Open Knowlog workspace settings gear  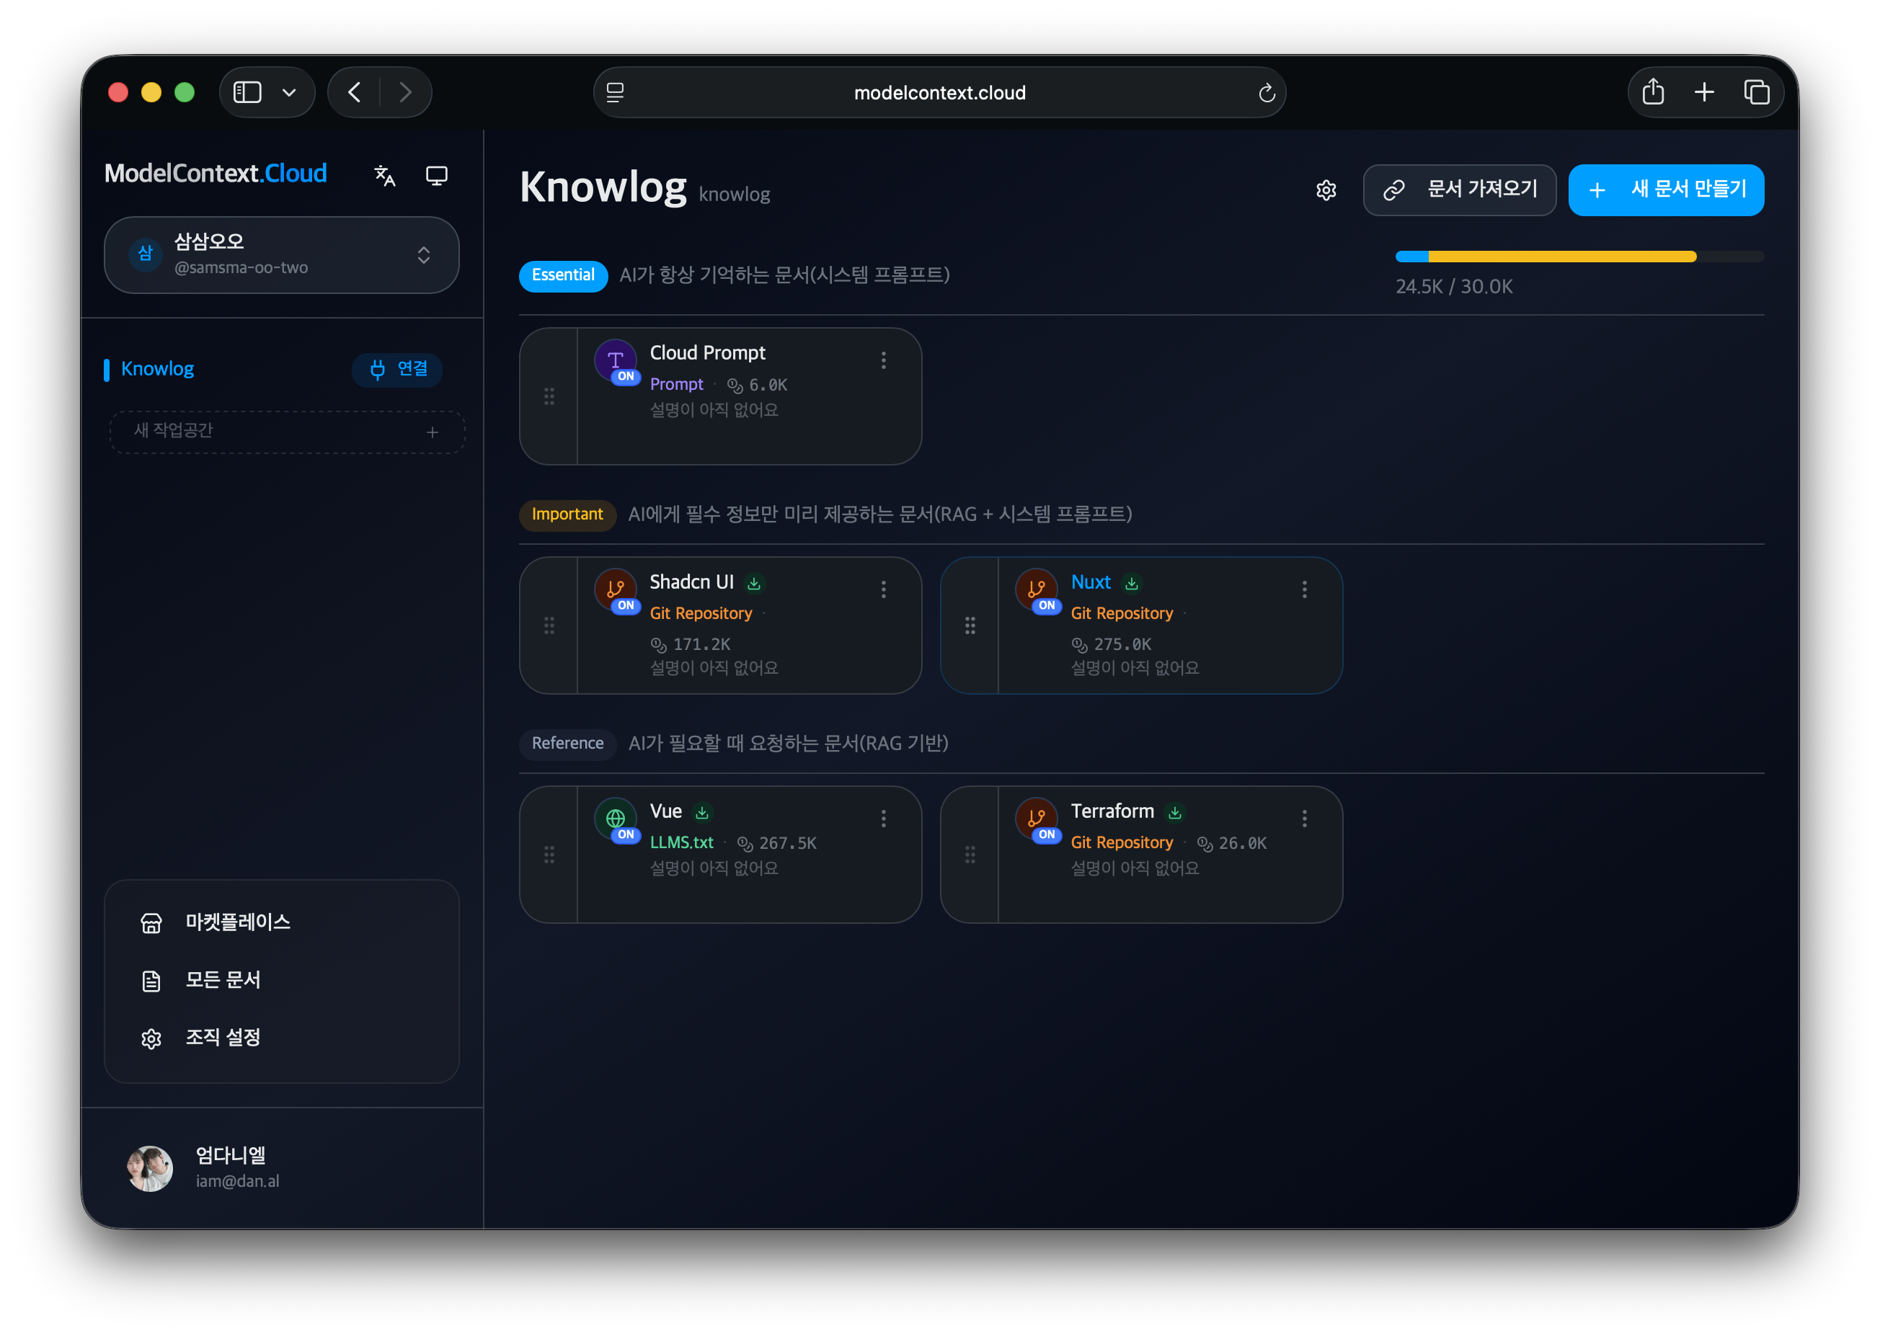(x=1326, y=190)
